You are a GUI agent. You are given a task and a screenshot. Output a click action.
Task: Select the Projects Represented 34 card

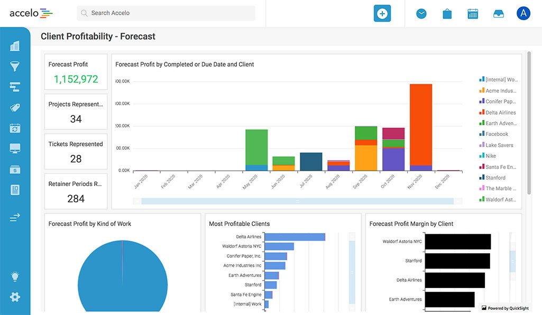tap(76, 112)
